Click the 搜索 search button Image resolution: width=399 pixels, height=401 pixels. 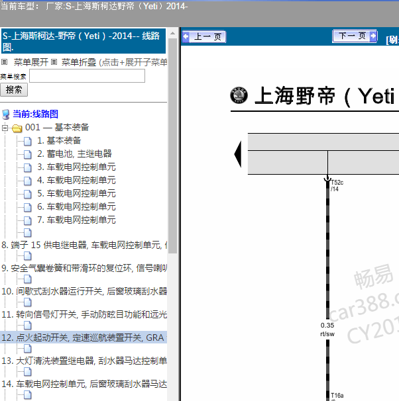point(14,90)
